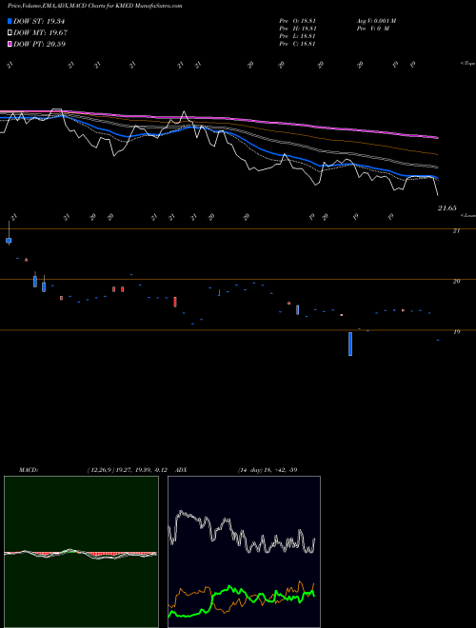Click the 20 price axis label

[456, 281]
